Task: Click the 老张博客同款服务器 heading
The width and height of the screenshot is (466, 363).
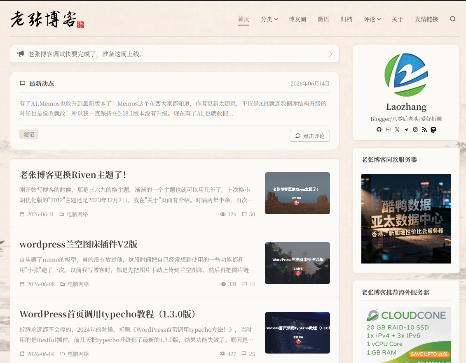Action: (389, 160)
